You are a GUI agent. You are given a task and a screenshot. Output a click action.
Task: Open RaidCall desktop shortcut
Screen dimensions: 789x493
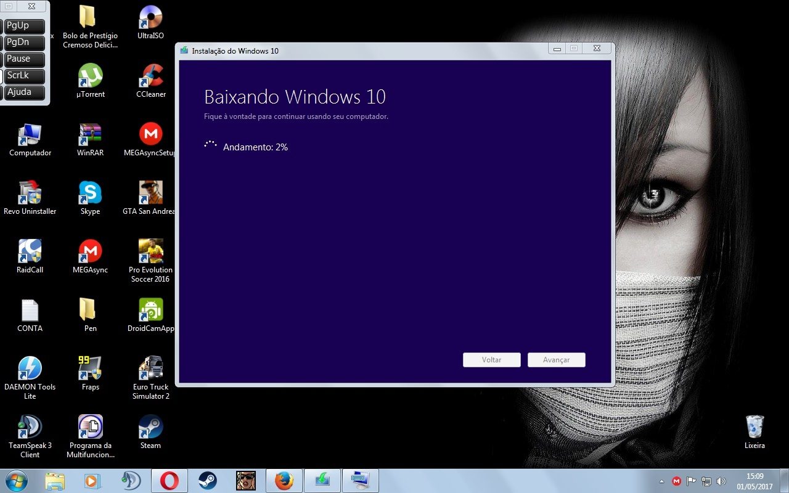(30, 256)
